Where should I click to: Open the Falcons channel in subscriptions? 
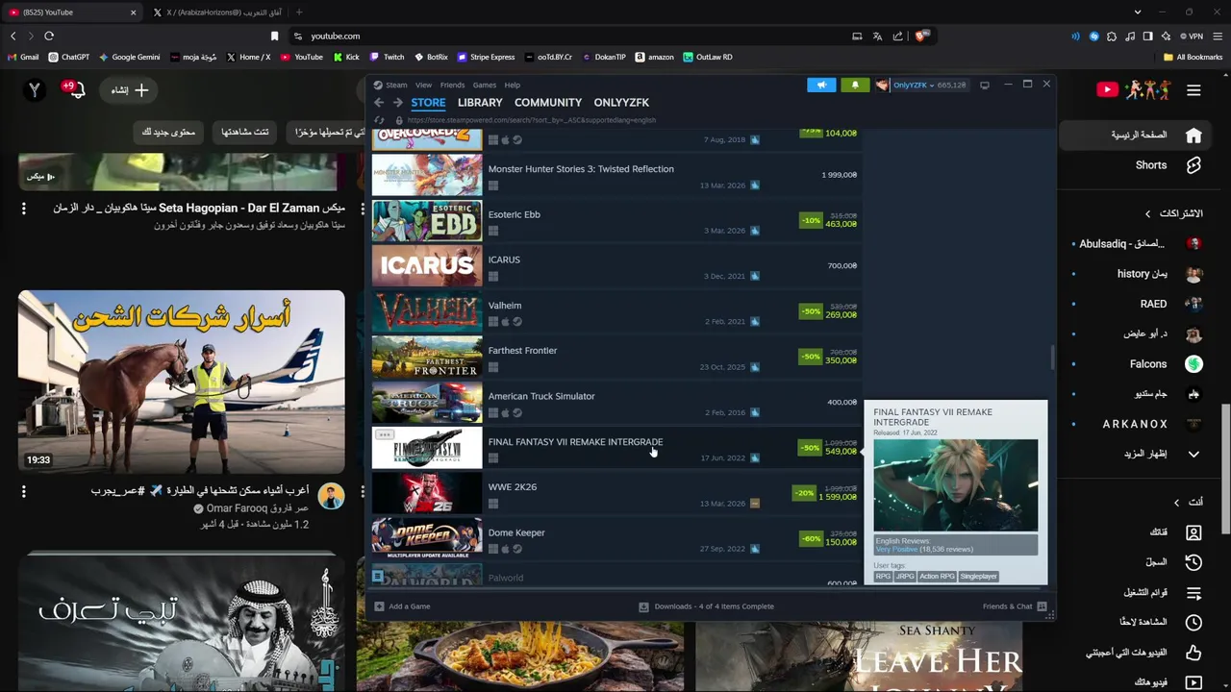click(x=1149, y=364)
